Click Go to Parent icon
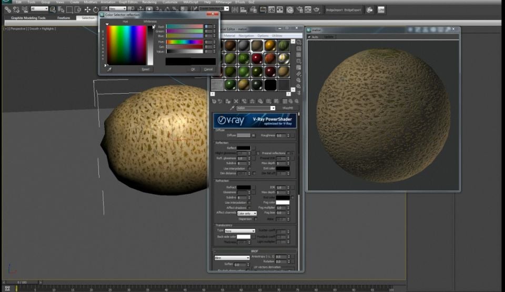The width and height of the screenshot is (505, 292). (x=291, y=101)
